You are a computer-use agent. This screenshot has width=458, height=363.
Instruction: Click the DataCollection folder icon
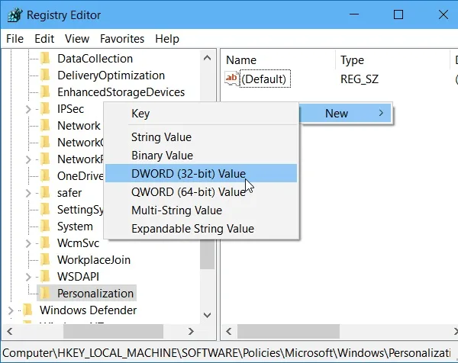[x=45, y=59]
